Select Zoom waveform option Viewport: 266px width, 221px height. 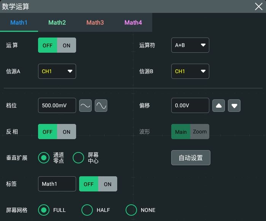pos(200,132)
